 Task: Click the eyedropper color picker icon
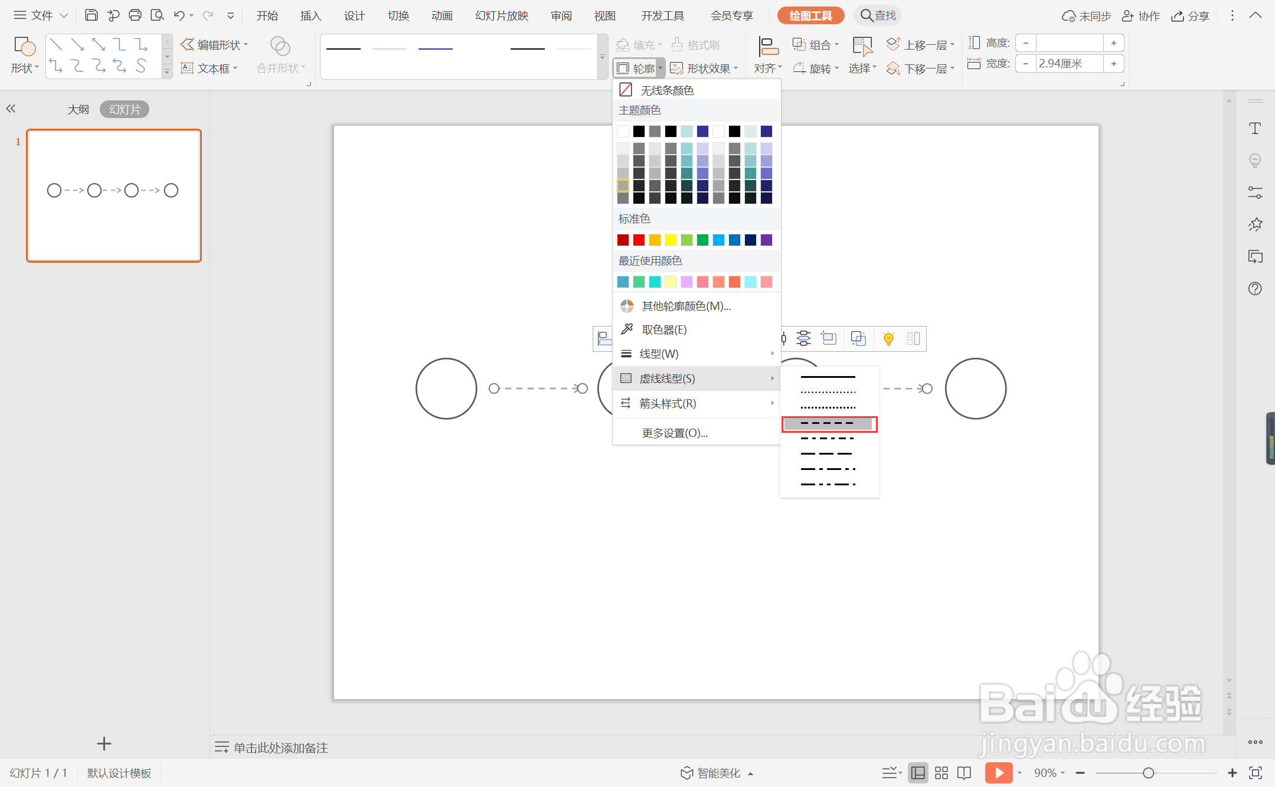click(627, 329)
